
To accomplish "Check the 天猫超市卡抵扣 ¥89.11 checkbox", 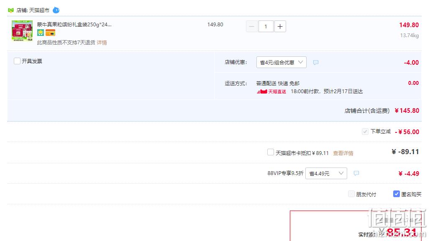I will [x=270, y=152].
